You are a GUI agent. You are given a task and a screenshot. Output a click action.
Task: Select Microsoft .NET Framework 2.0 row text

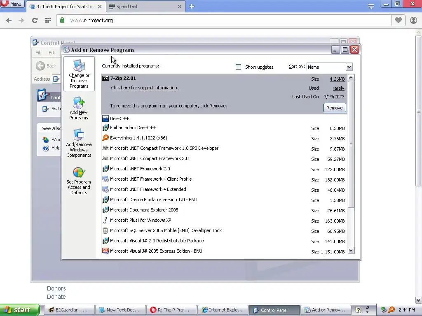[x=140, y=169]
